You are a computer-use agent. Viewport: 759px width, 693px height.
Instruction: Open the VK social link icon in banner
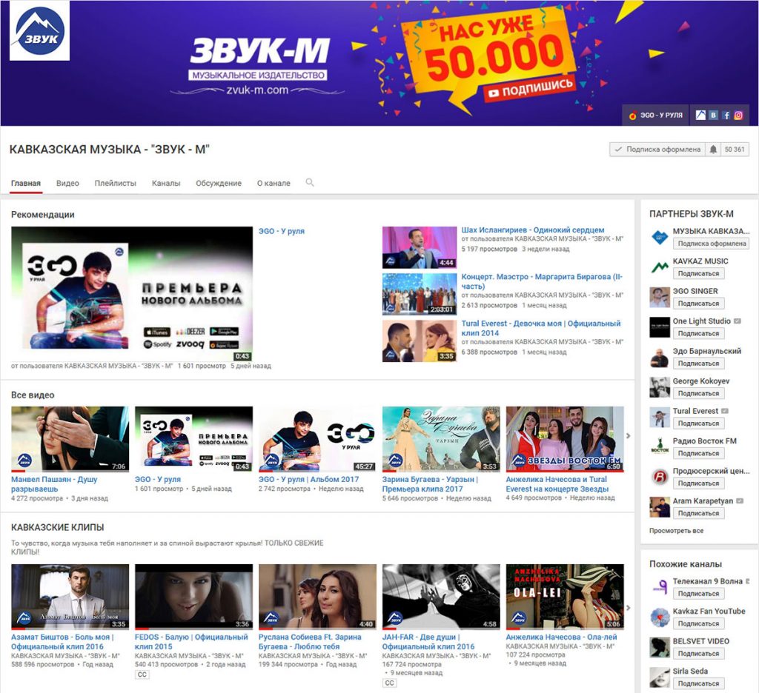click(713, 115)
